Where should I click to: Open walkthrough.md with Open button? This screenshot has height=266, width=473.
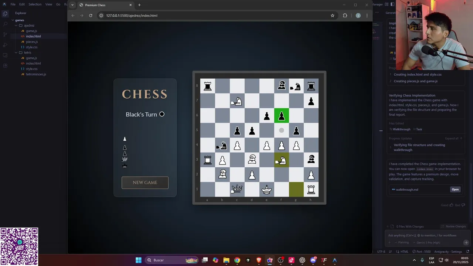tap(455, 190)
